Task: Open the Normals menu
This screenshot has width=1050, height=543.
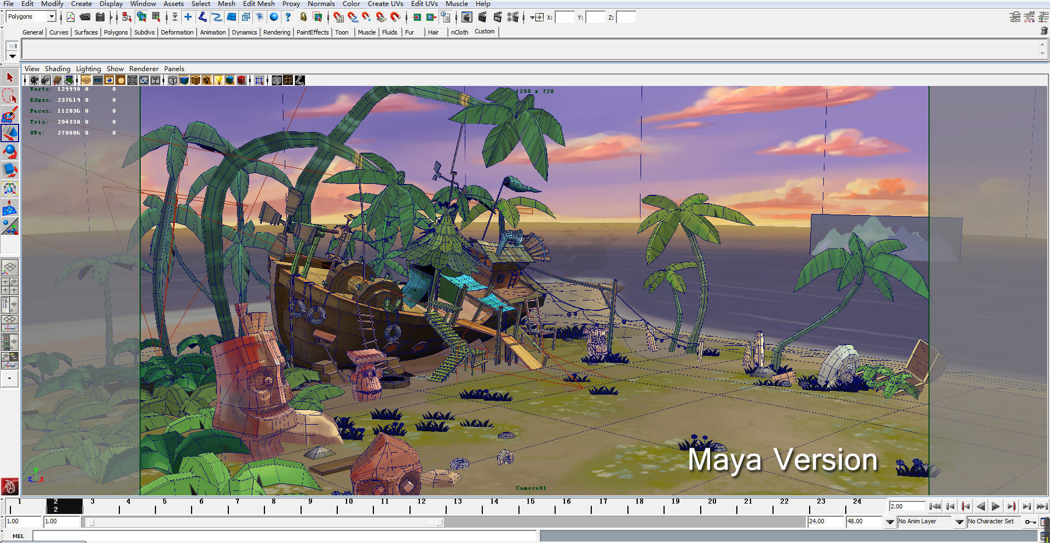Action: click(321, 4)
